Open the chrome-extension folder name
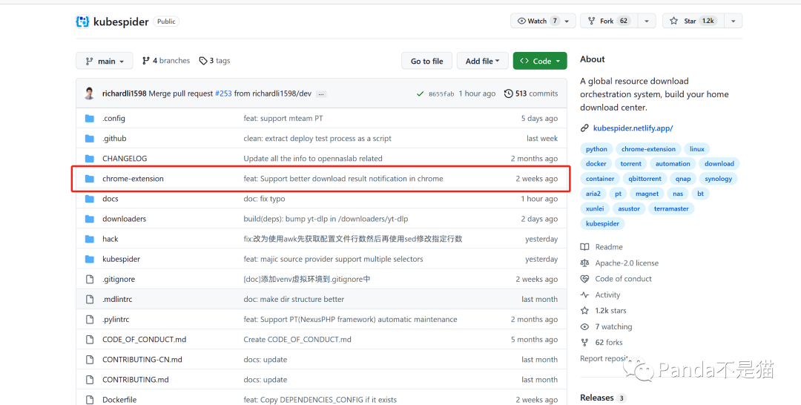 133,179
